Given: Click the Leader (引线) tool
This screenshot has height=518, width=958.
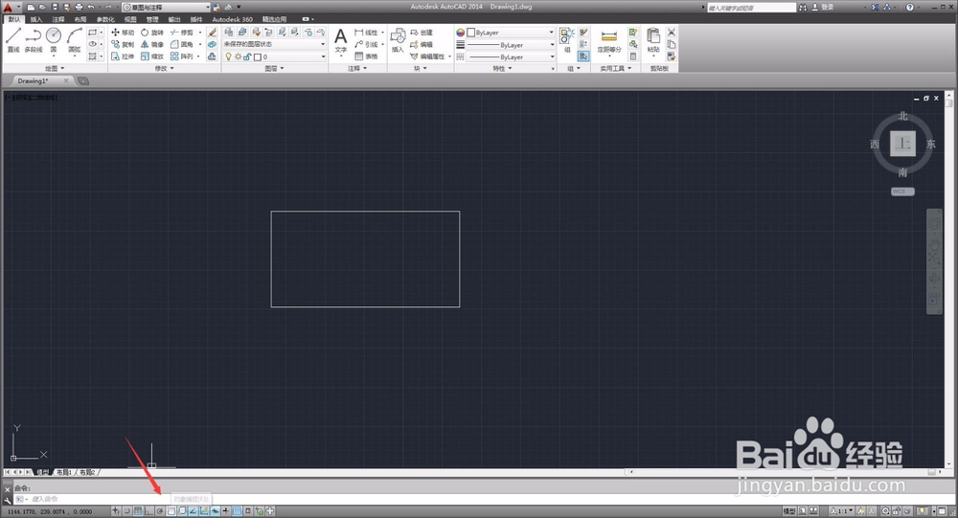Looking at the screenshot, I should [x=366, y=45].
